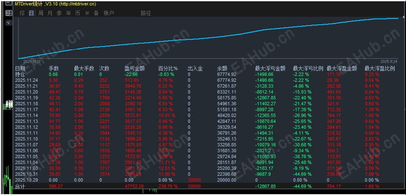Select the 持仓 open positions row label
Screen dimensions: 406x195
(x=20, y=74)
